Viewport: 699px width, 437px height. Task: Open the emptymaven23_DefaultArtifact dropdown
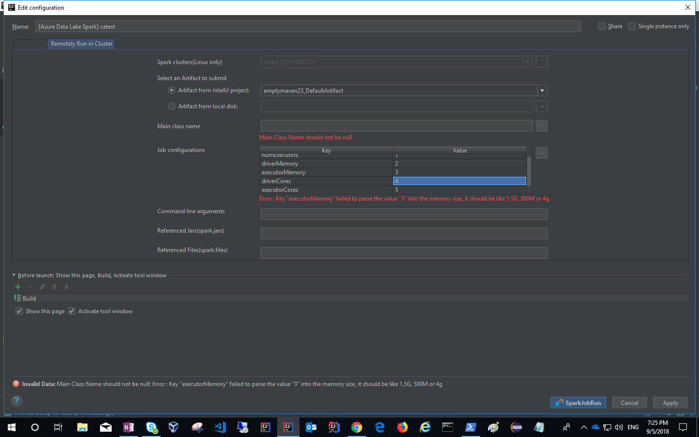[542, 90]
